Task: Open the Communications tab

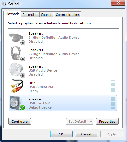Action: (x=68, y=15)
